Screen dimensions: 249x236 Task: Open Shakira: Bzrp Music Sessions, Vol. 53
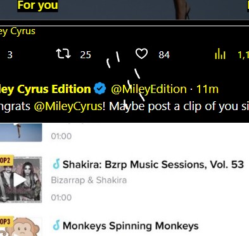coord(153,165)
